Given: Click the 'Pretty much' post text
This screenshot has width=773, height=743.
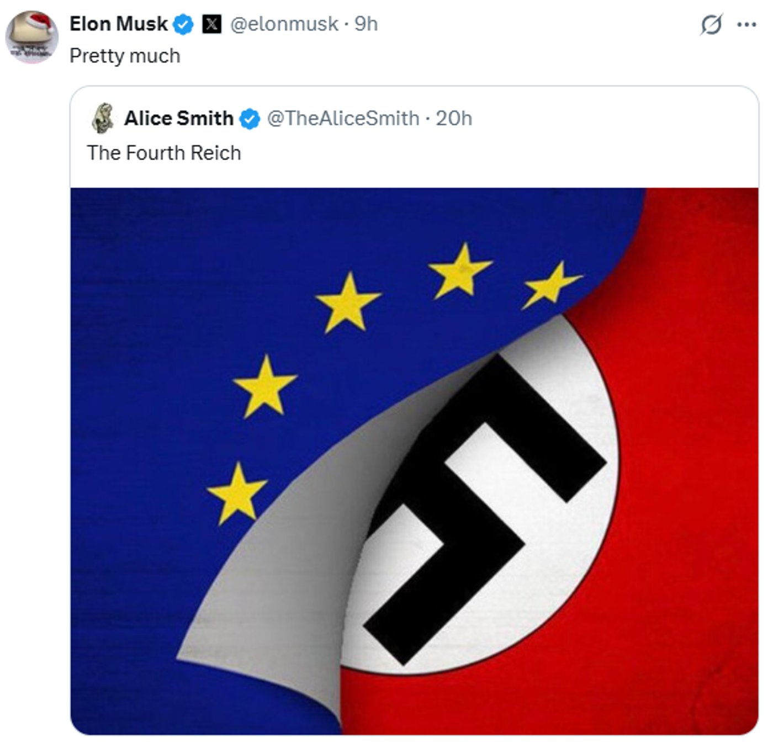Looking at the screenshot, I should tap(125, 56).
